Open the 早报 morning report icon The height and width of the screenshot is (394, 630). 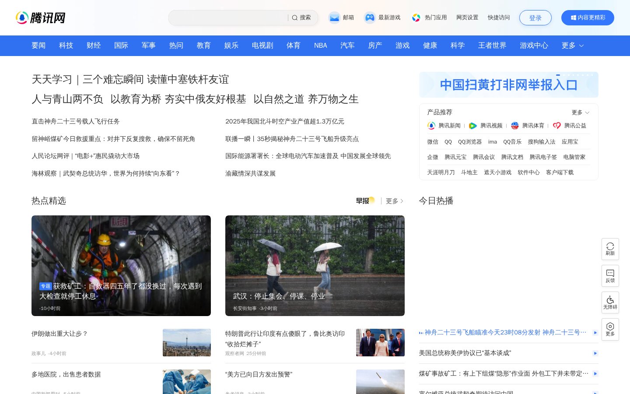pyautogui.click(x=365, y=201)
